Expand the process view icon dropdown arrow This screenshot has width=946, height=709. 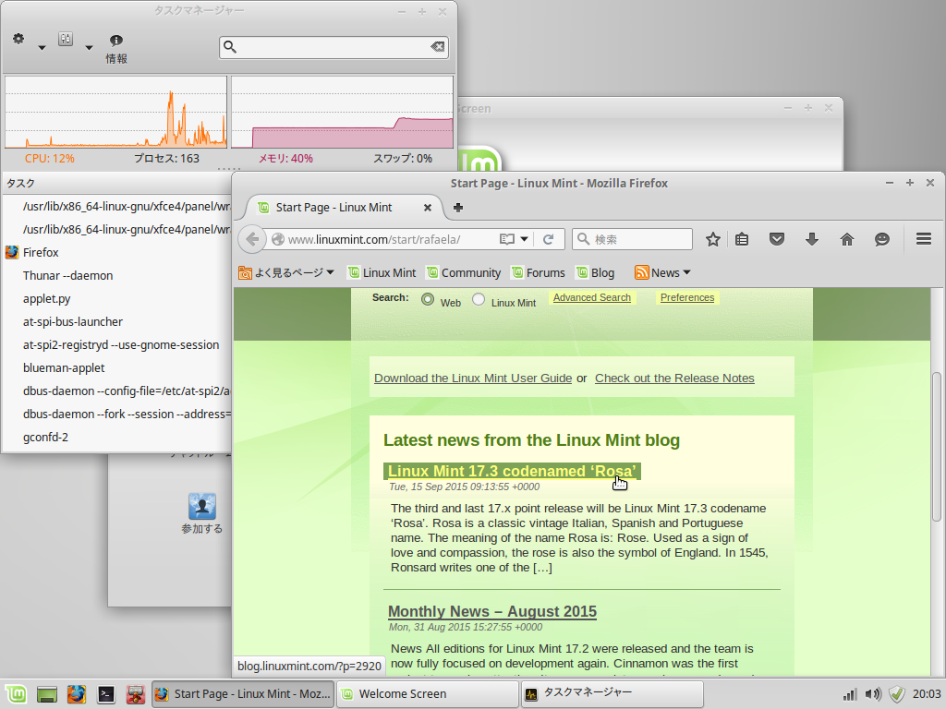click(89, 48)
